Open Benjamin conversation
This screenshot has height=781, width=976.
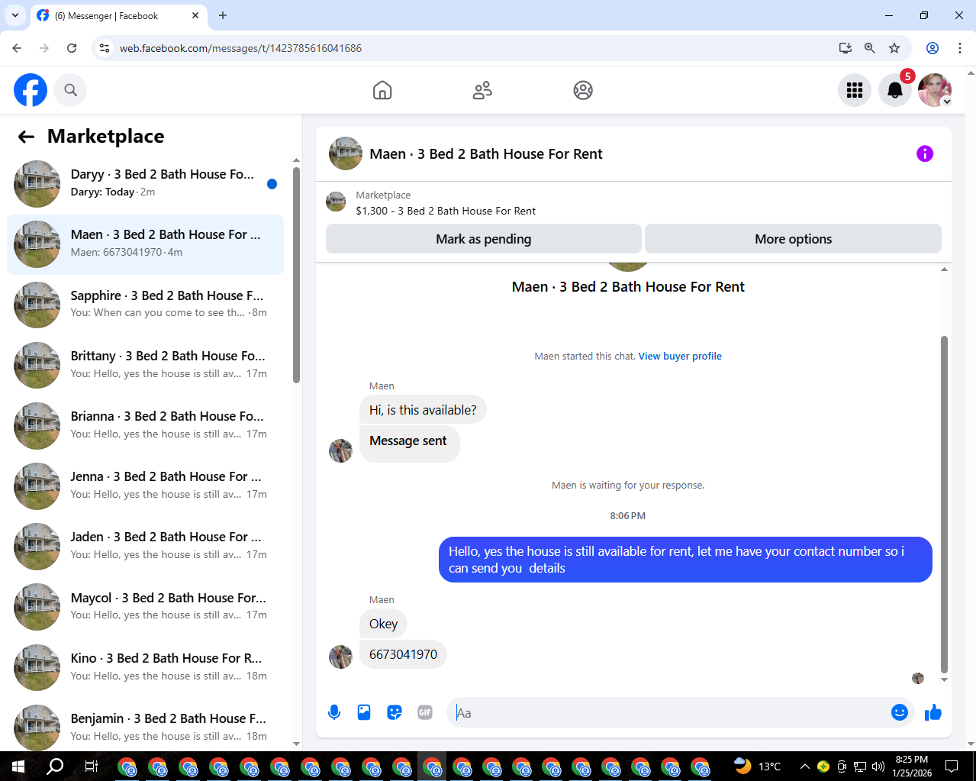coord(145,728)
